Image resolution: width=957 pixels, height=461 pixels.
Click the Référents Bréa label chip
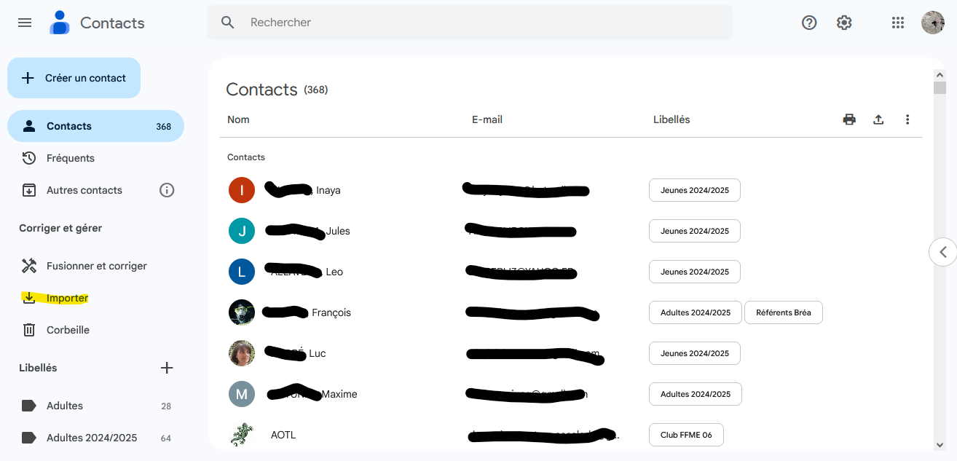(x=784, y=312)
